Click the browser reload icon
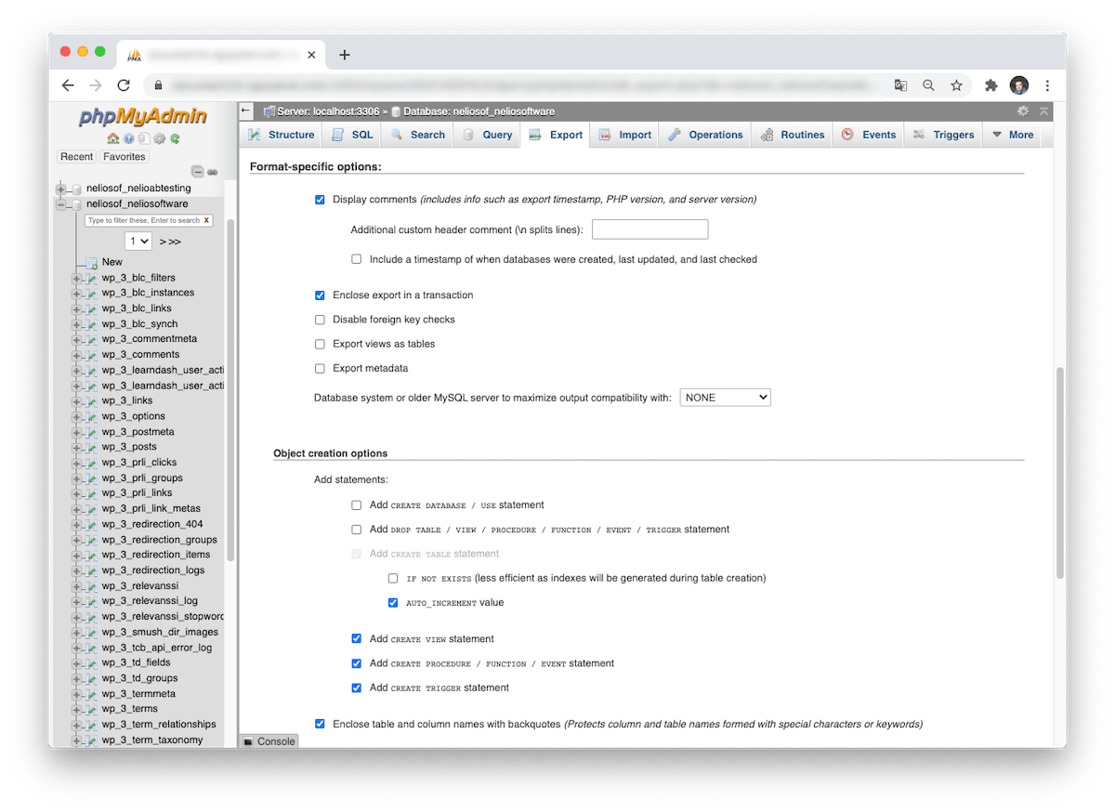This screenshot has height=812, width=1115. tap(124, 85)
